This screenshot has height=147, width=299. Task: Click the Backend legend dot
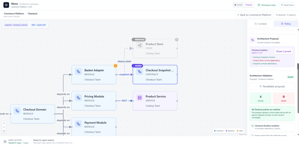click(226, 131)
